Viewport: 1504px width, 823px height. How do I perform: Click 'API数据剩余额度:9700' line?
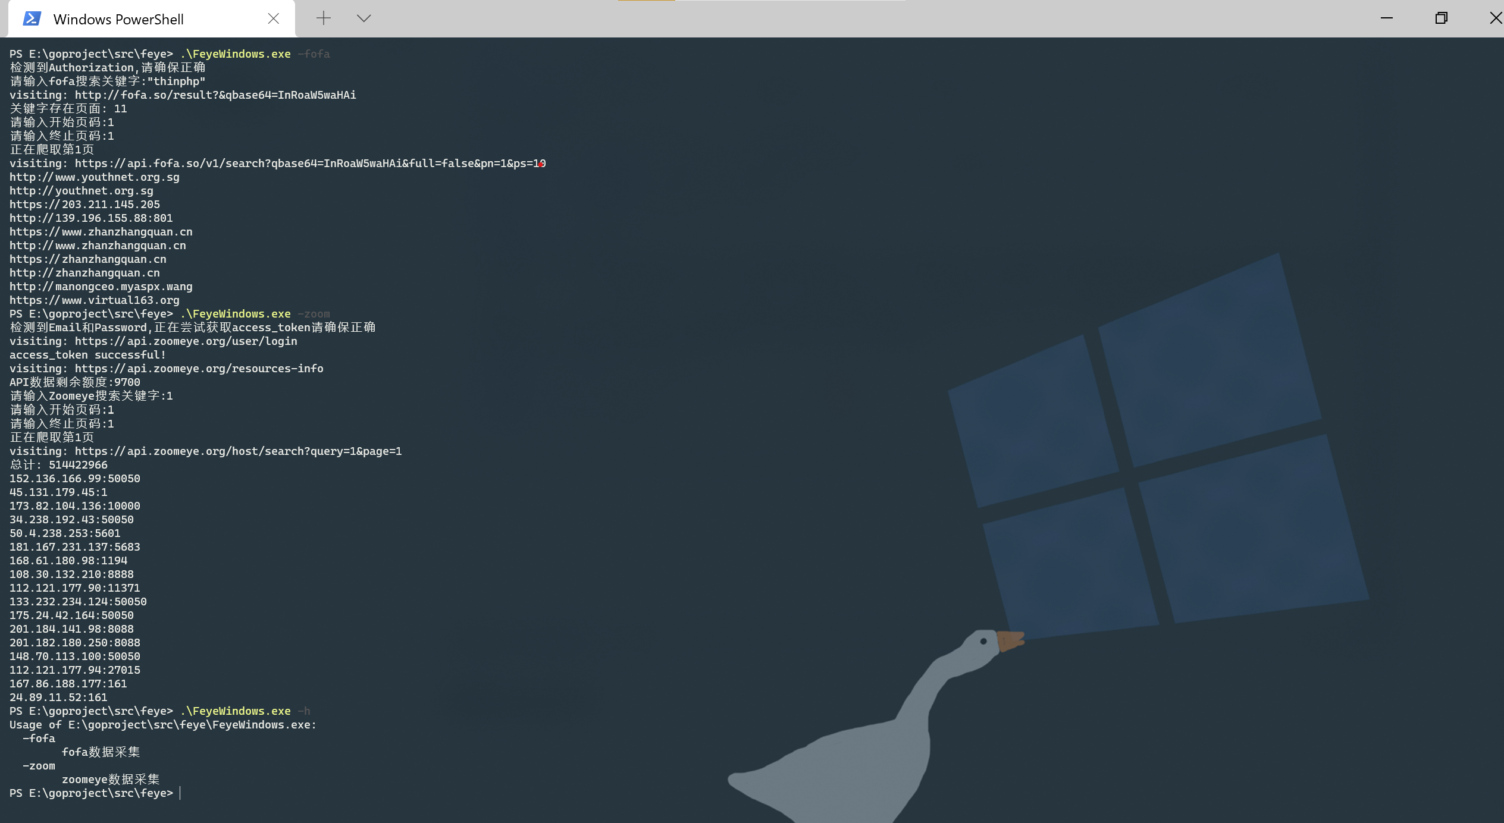click(x=75, y=382)
